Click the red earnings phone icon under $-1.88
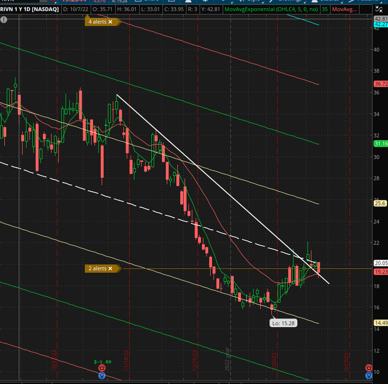 coord(102,368)
